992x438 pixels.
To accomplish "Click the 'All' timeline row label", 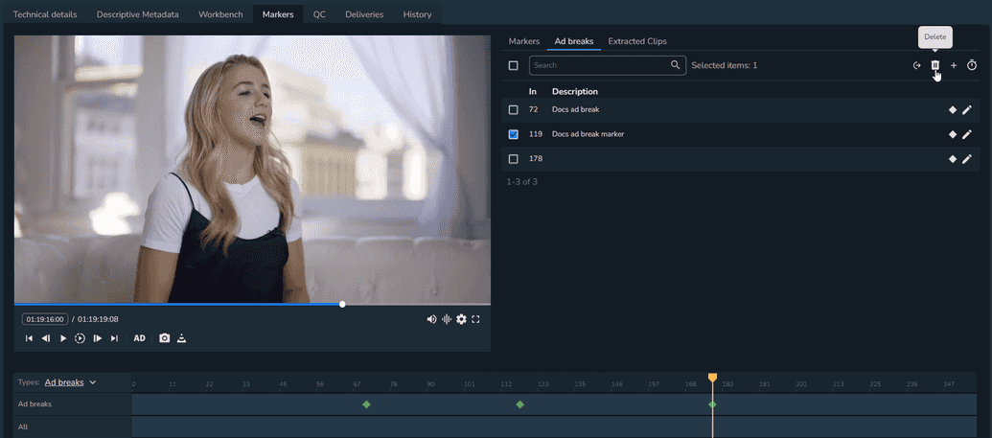I will click(x=23, y=427).
